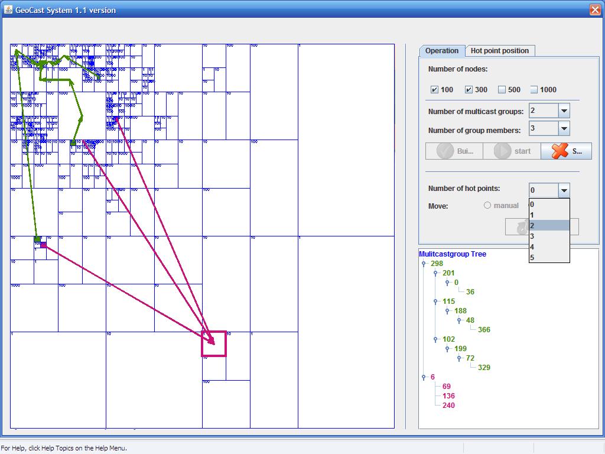The height and width of the screenshot is (454, 605).
Task: Click the red X stop button
Action: tap(566, 151)
